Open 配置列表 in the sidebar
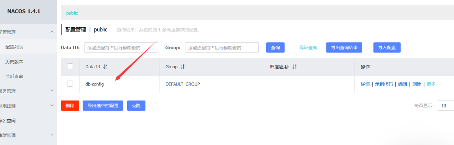This screenshot has width=454, height=145. pos(14,47)
